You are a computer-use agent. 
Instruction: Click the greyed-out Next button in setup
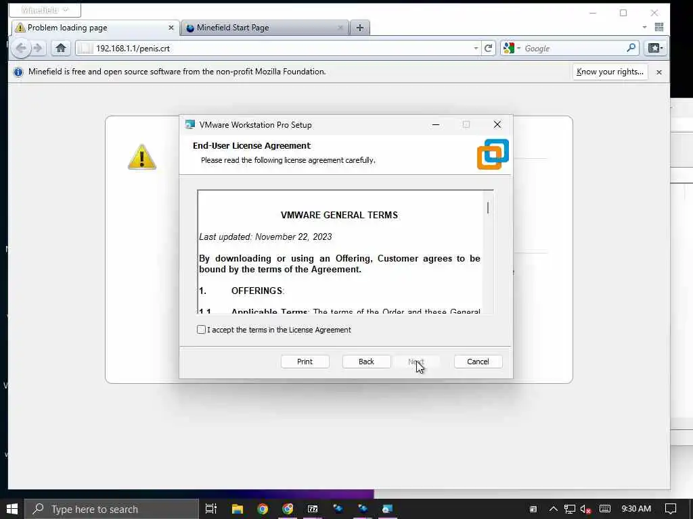416,362
